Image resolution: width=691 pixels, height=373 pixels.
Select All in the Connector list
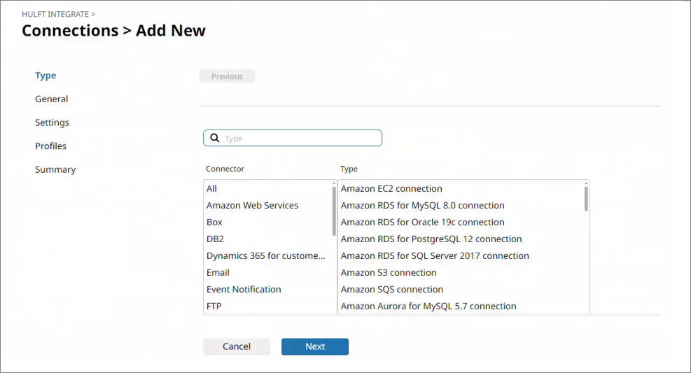(x=211, y=189)
